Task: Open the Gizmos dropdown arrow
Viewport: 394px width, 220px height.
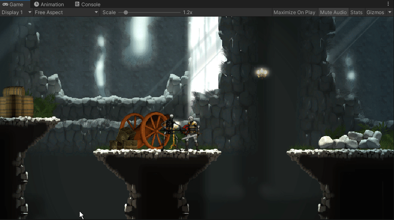Action: (x=390, y=12)
